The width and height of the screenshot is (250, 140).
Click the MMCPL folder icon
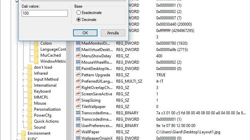coord(30,97)
